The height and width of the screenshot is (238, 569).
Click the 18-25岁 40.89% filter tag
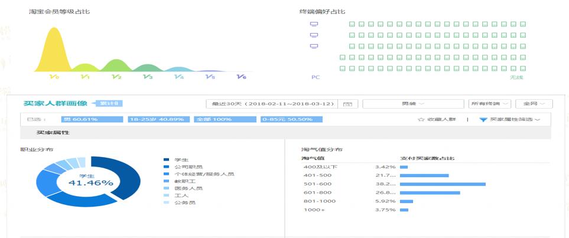pyautogui.click(x=158, y=119)
